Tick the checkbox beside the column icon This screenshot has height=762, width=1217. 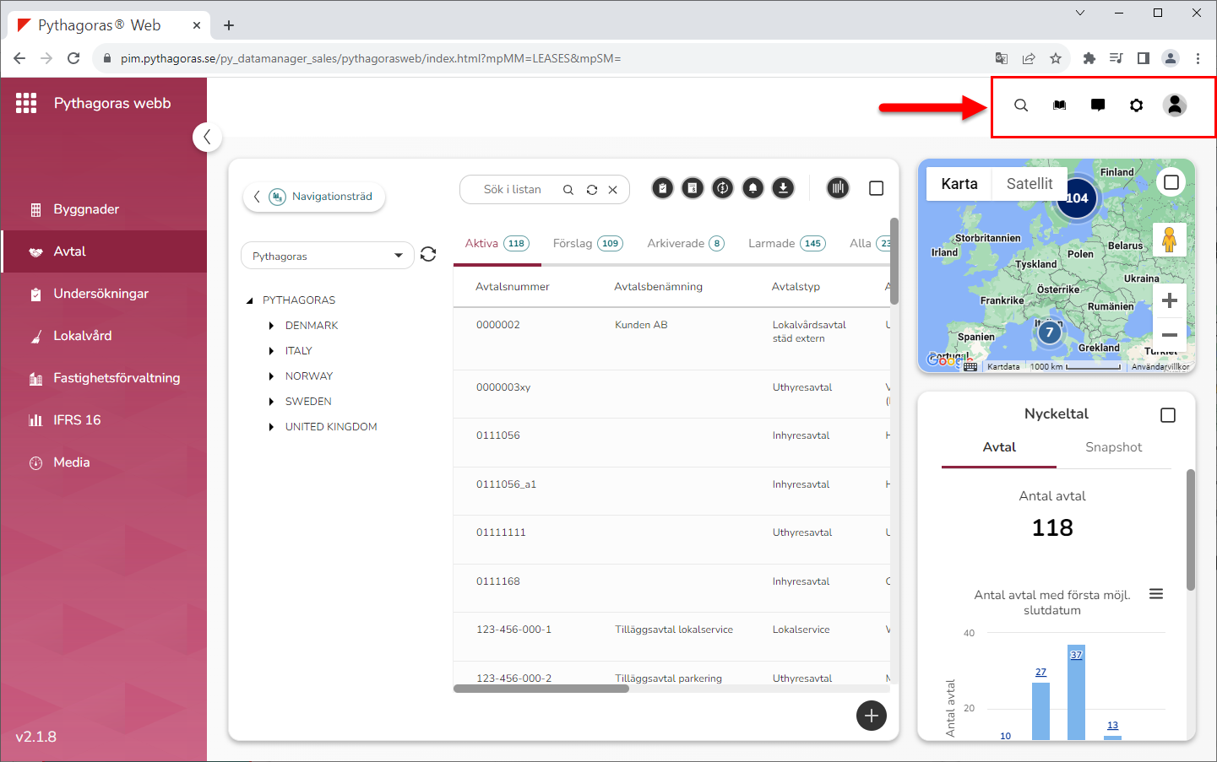coord(876,188)
